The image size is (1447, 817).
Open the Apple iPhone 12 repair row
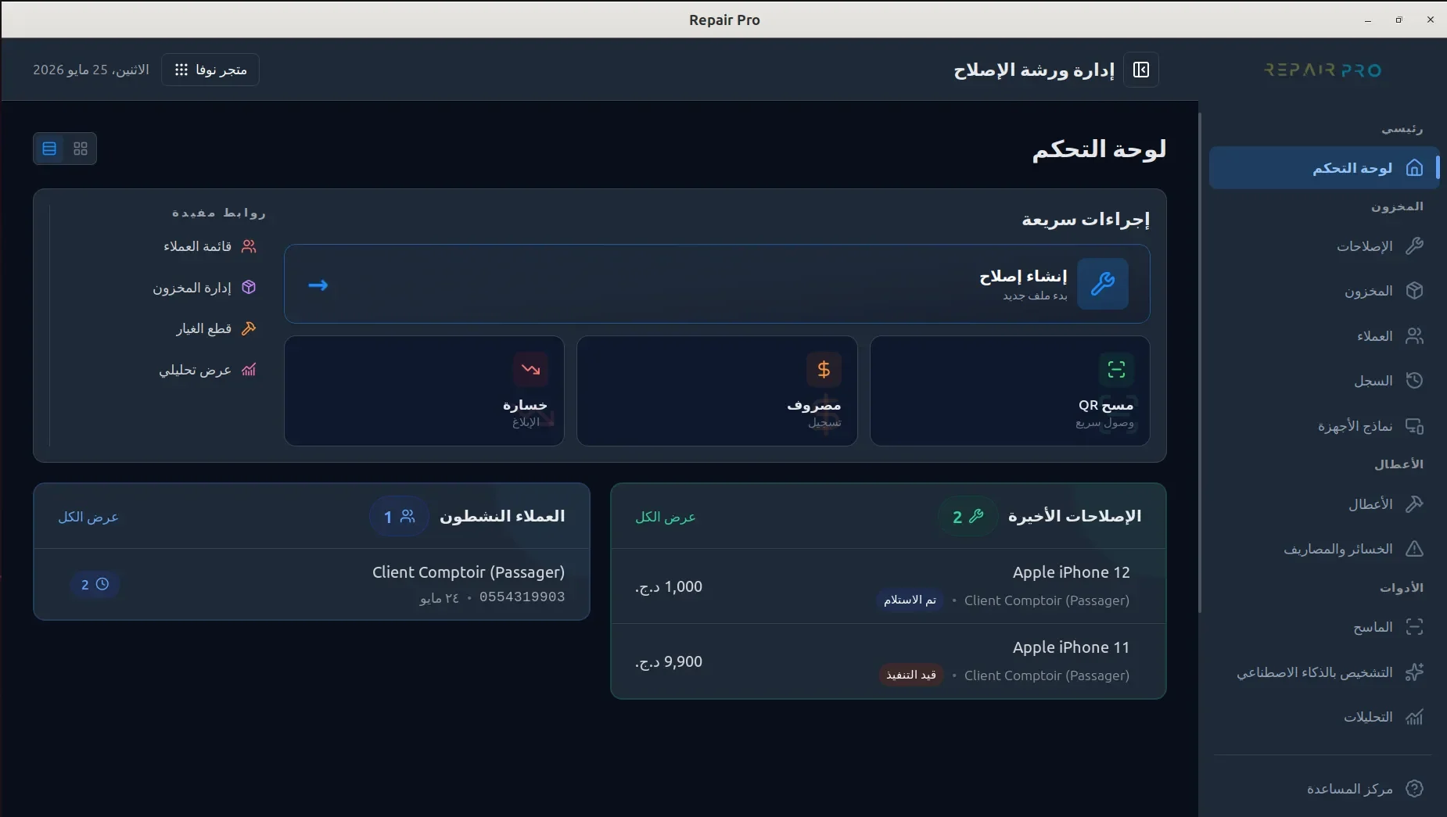[x=888, y=586]
